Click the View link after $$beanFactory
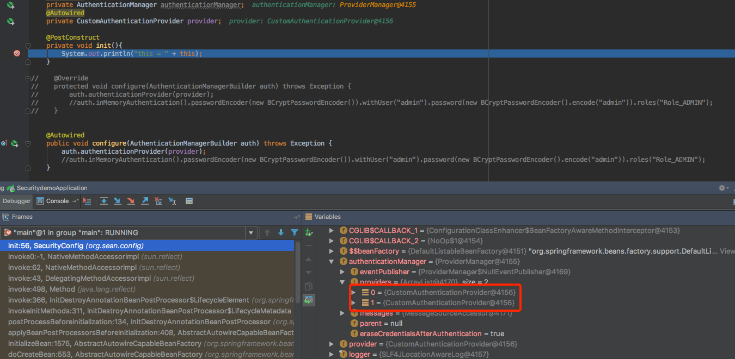Screen dimensions: 735x359 pyautogui.click(x=727, y=251)
